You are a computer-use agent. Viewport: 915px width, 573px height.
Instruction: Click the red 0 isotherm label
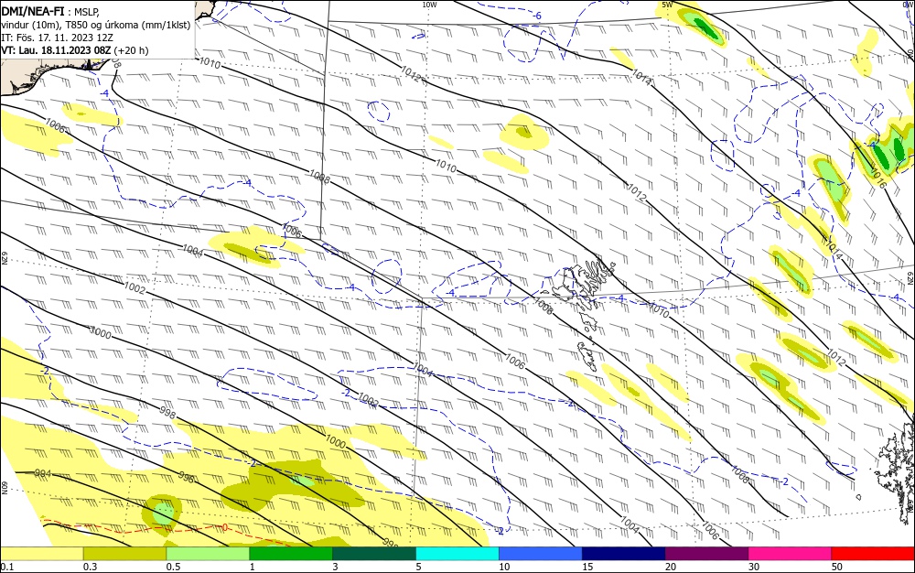click(x=225, y=527)
